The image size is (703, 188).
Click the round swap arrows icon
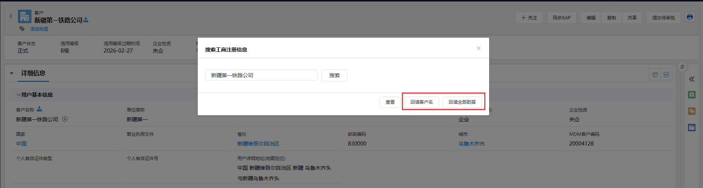point(682,67)
